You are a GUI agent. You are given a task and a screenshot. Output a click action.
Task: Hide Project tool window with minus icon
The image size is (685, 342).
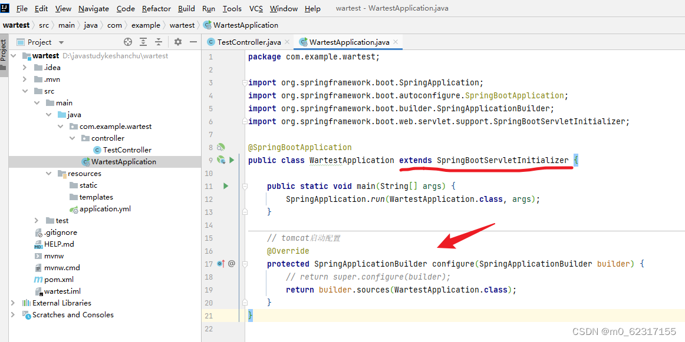(x=193, y=42)
